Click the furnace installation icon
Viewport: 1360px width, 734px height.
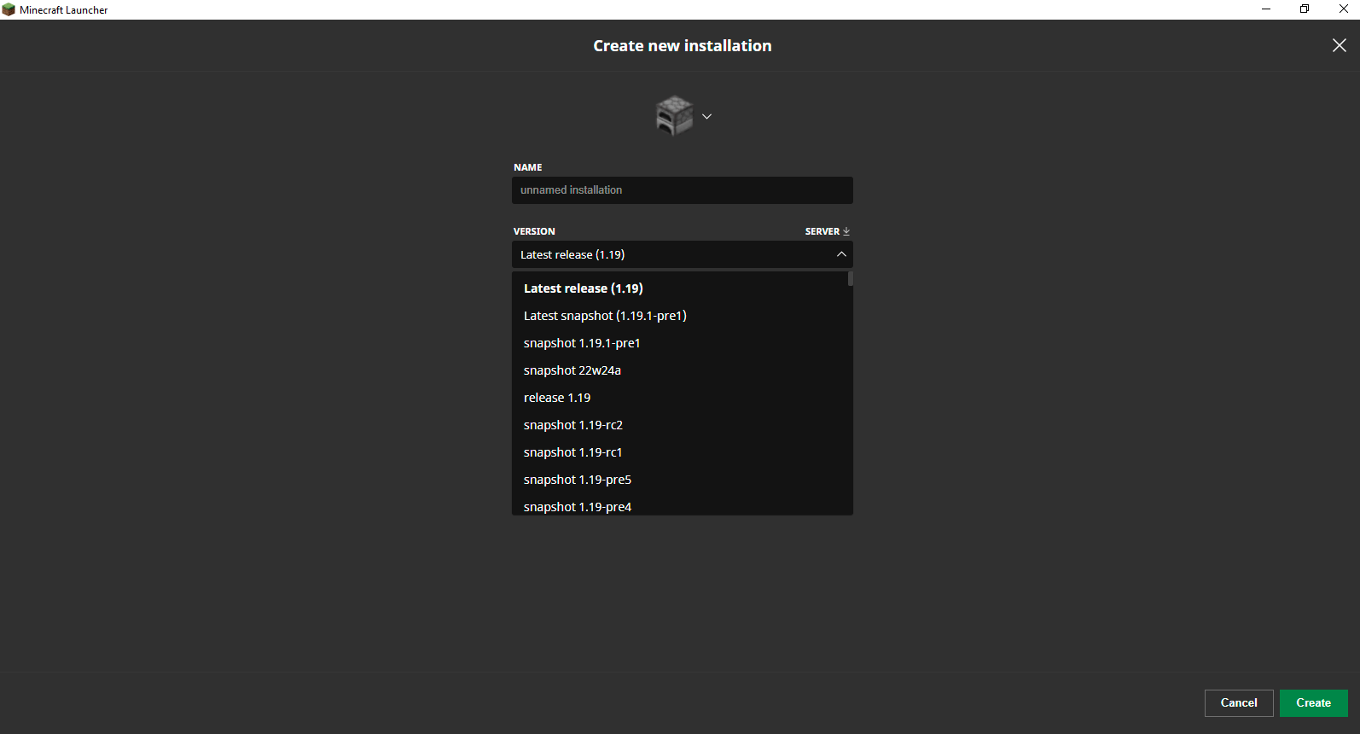(674, 115)
